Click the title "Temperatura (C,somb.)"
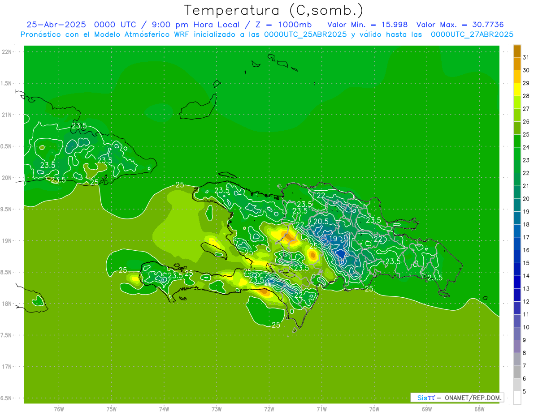This screenshot has height=415, width=538. pos(274,10)
